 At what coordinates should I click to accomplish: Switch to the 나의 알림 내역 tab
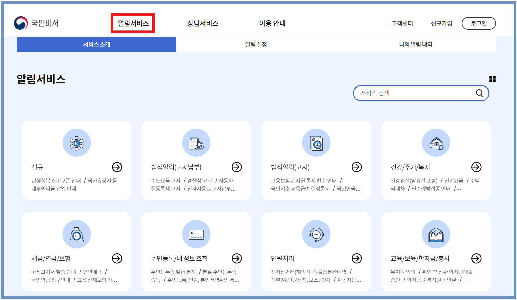[416, 44]
